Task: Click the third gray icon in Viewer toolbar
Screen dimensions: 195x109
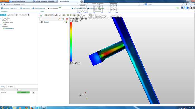Action: 53,15
